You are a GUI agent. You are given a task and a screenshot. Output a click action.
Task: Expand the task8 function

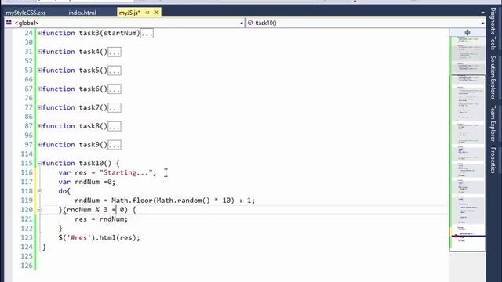coord(39,126)
